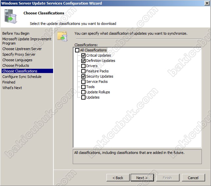Select the highlighted Choose Classifications step
This screenshot has width=211, height=186.
pyautogui.click(x=27, y=71)
